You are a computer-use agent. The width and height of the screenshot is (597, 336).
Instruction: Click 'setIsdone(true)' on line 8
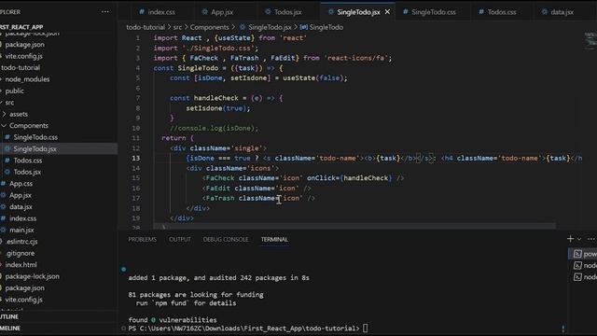coord(215,108)
